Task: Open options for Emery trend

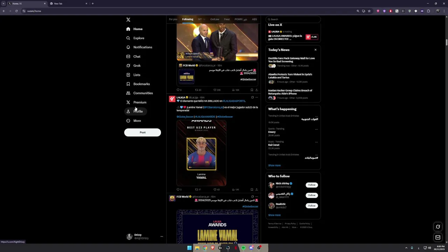Action: click(316, 129)
